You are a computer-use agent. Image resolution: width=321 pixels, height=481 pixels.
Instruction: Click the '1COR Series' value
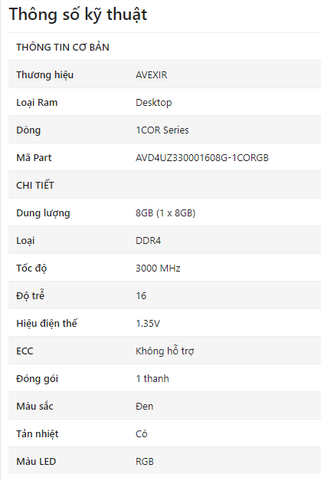[162, 130]
